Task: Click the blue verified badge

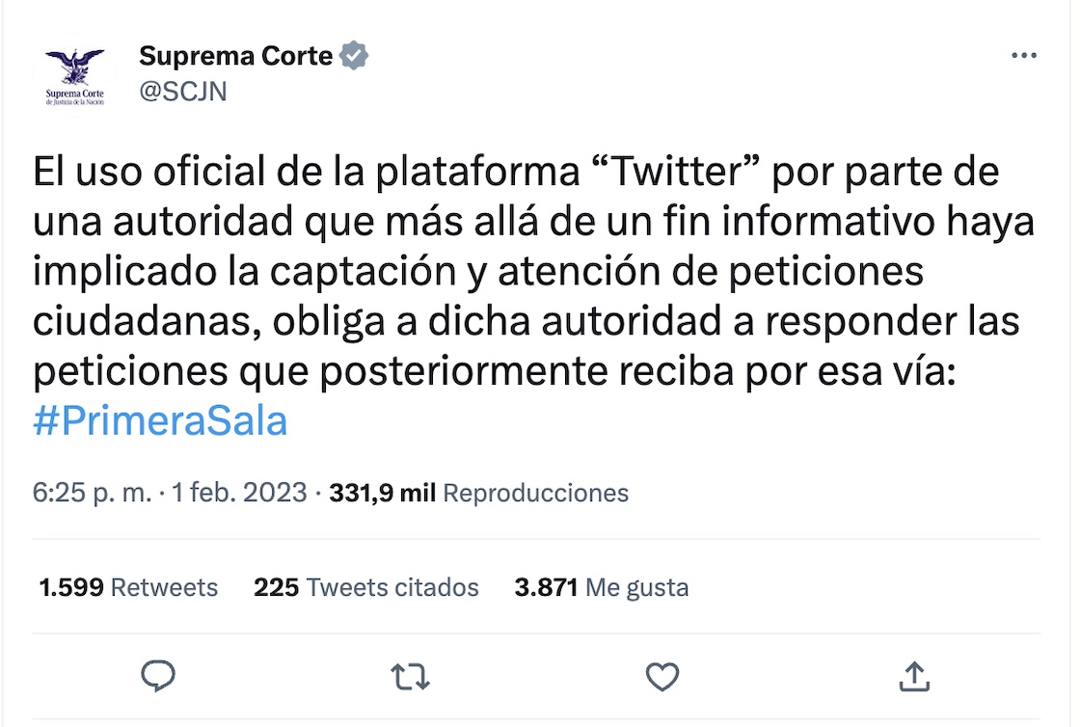Action: click(x=355, y=56)
